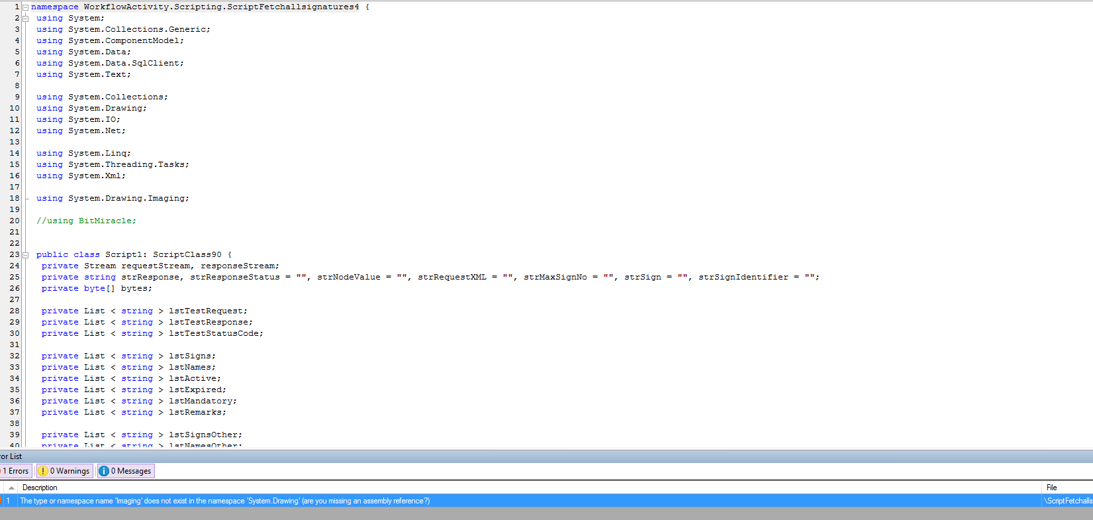Toggle the 0 Messages filter

pos(126,471)
